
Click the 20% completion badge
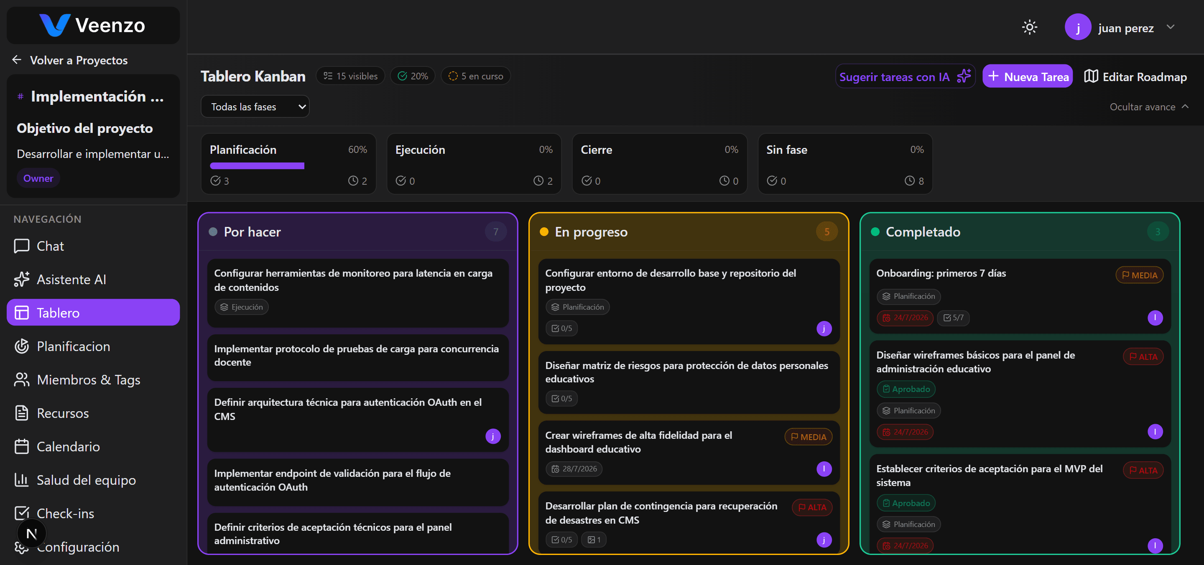coord(413,76)
